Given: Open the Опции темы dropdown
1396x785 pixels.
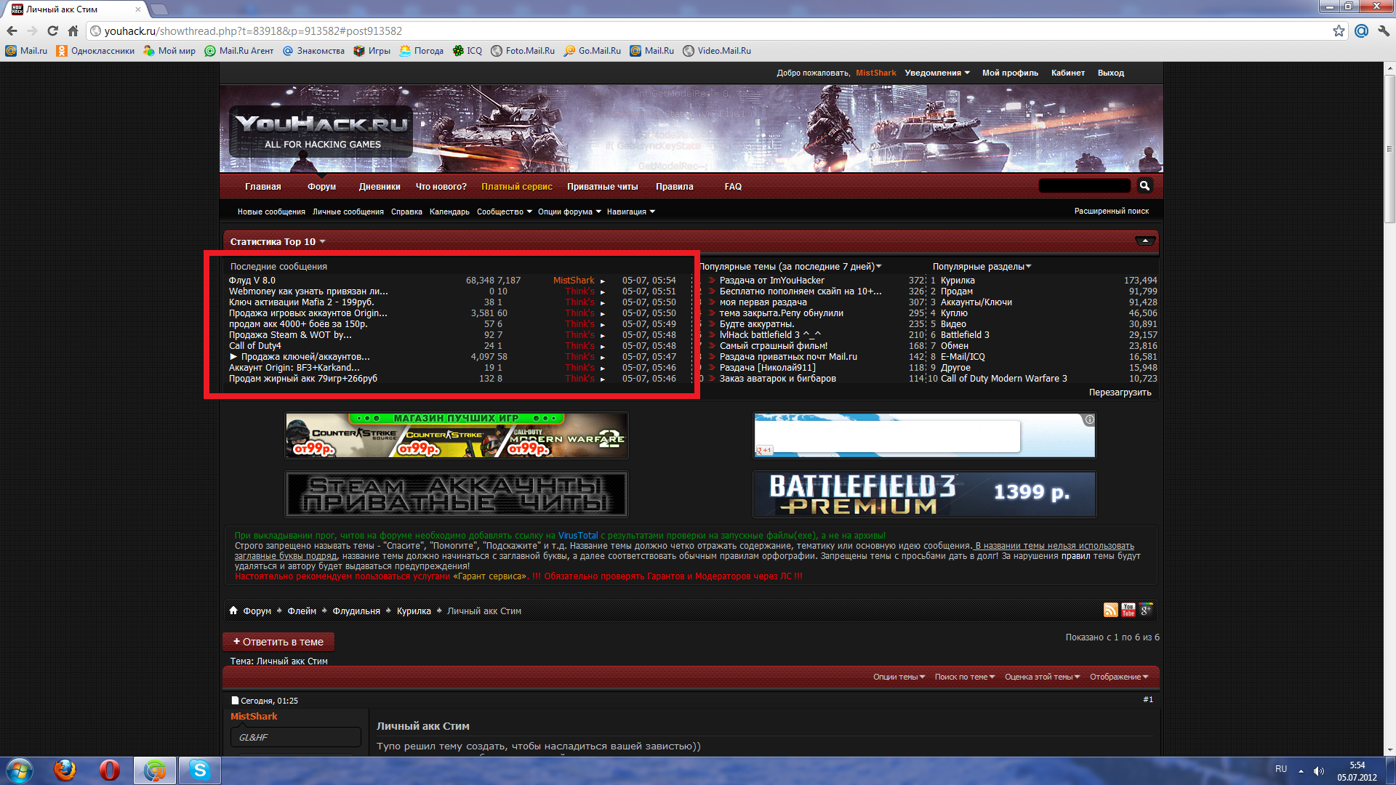Looking at the screenshot, I should [x=899, y=677].
